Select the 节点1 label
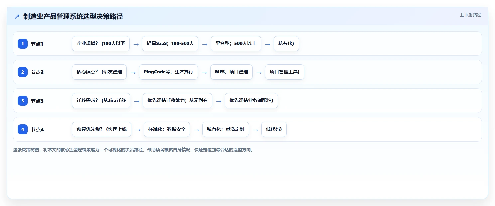495x206 pixels. tap(37, 44)
